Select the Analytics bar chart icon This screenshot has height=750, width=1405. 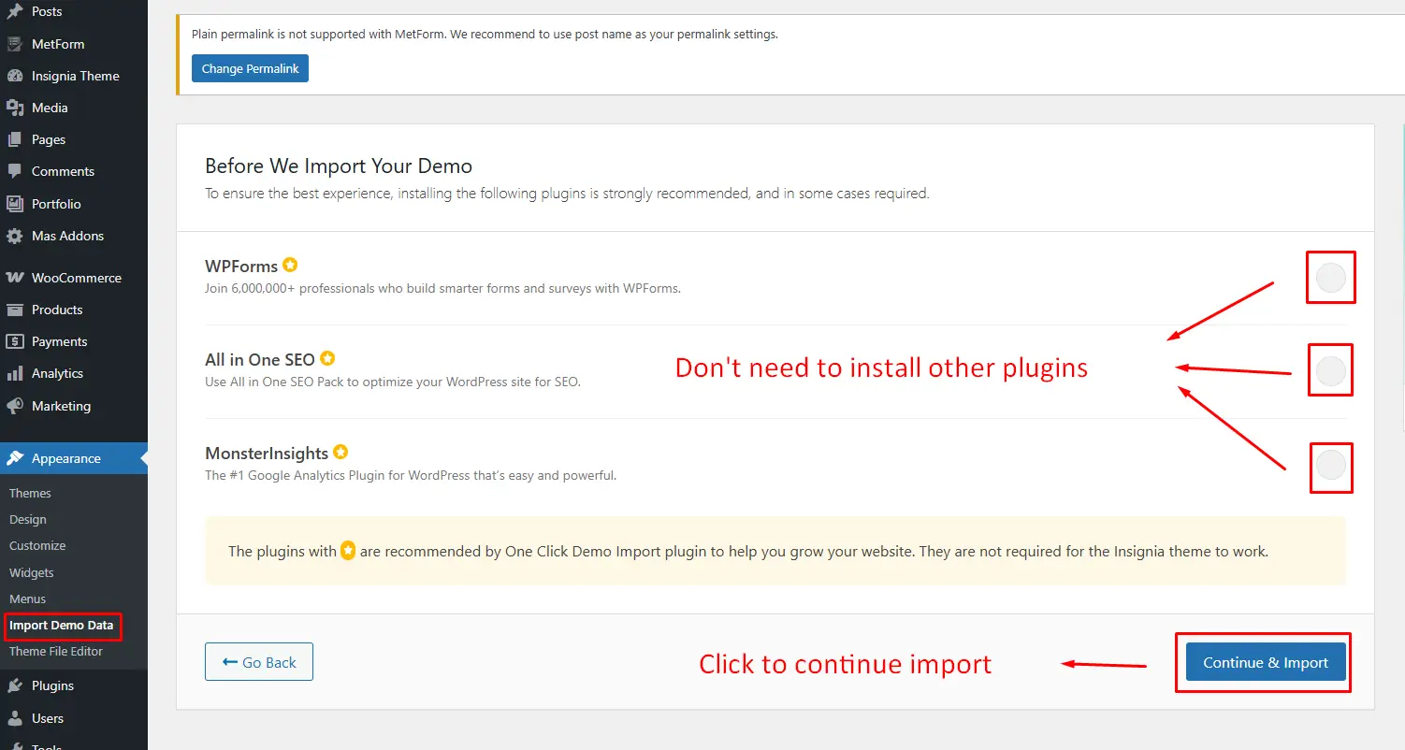pyautogui.click(x=15, y=373)
